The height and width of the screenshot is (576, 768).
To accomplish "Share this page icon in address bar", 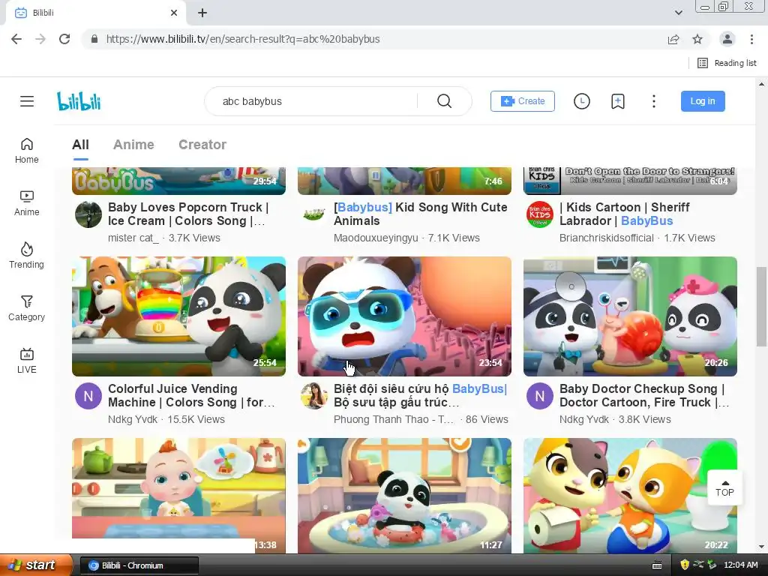I will coord(673,39).
